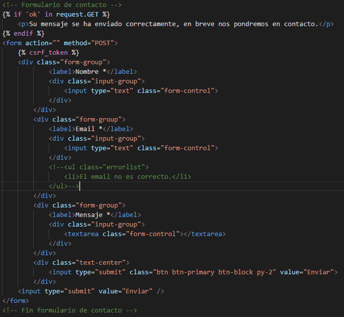Viewport: 344px width, 317px height.
Task: Click the 'ok' string literal
Action: click(33, 14)
